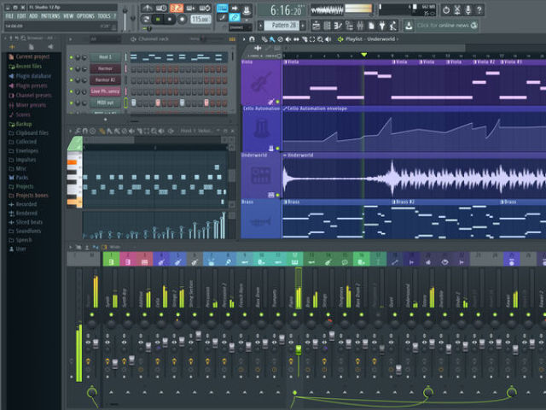Click the Underworld track drum machine icon
546x410 pixels.
coord(260,175)
